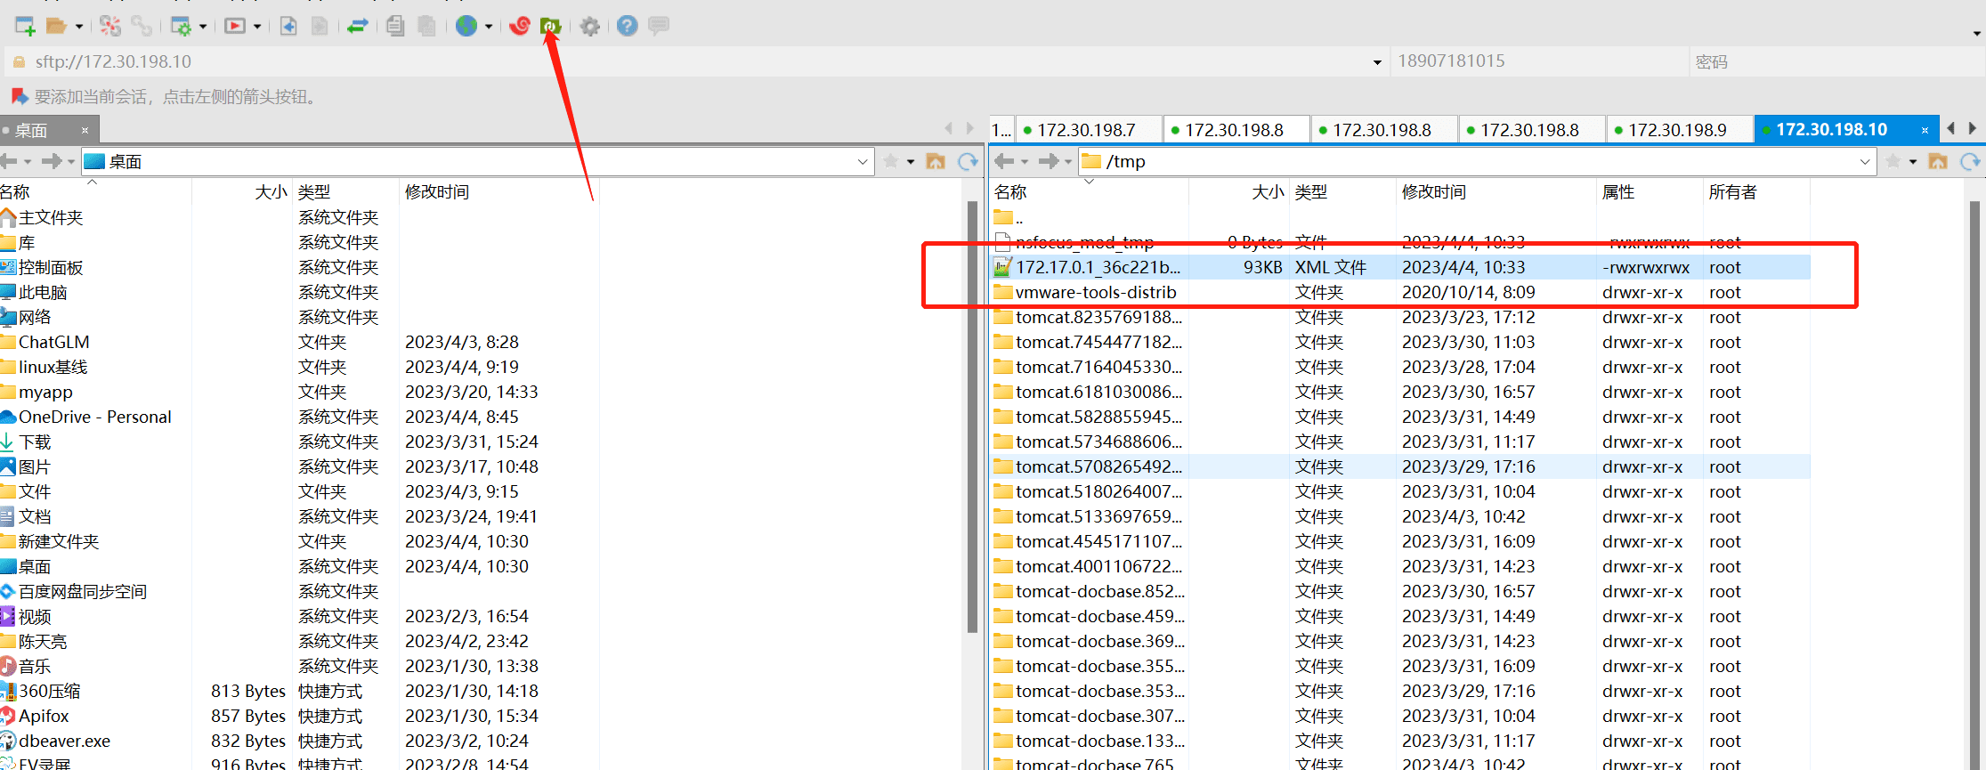Click the speech bubble feedback icon
Screen dimensions: 1986x770
click(659, 26)
